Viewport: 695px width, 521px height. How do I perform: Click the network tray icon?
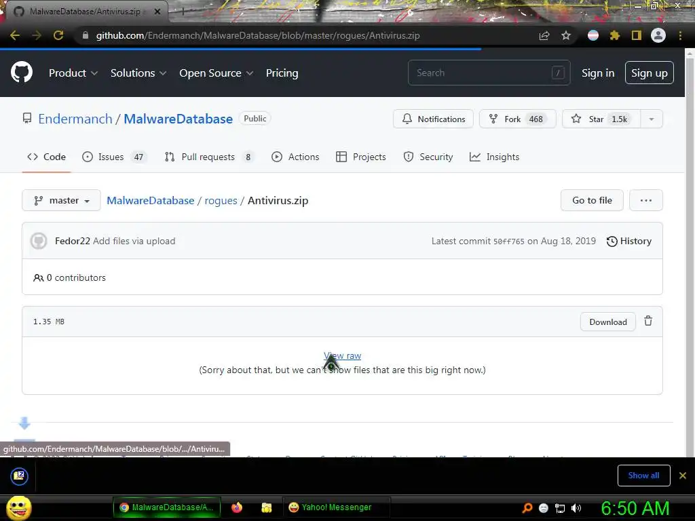point(560,508)
